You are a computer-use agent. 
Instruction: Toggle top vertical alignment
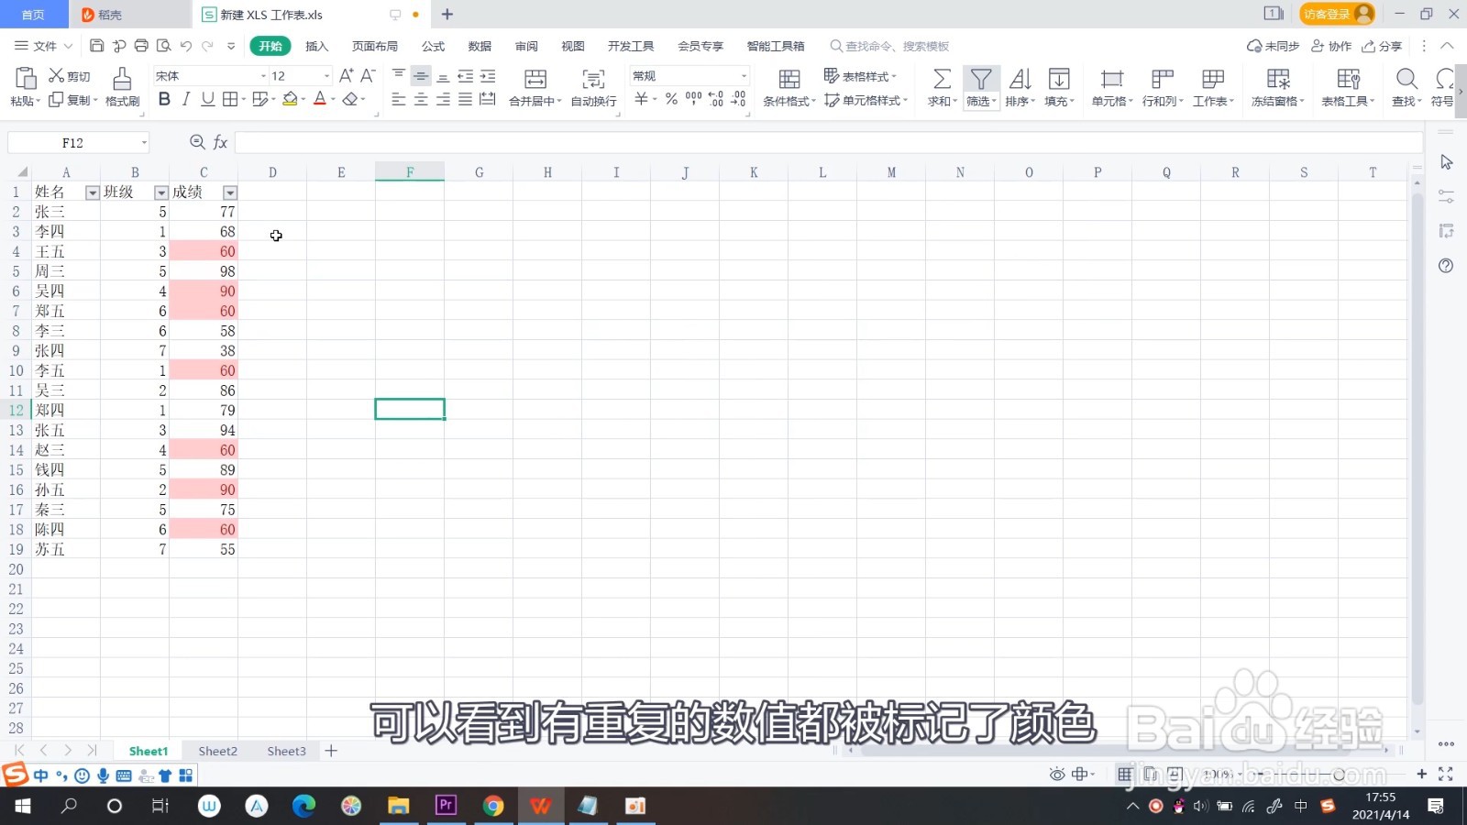[399, 76]
